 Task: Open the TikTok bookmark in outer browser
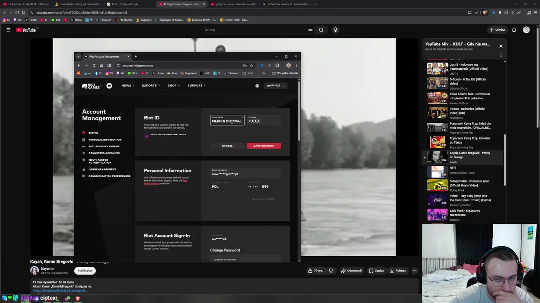point(31,20)
